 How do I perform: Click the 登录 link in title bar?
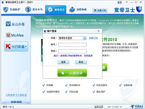(x=120, y=2)
